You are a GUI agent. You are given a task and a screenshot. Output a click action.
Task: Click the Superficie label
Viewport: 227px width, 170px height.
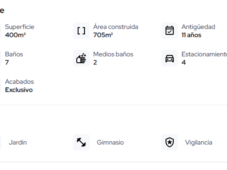pyautogui.click(x=19, y=27)
